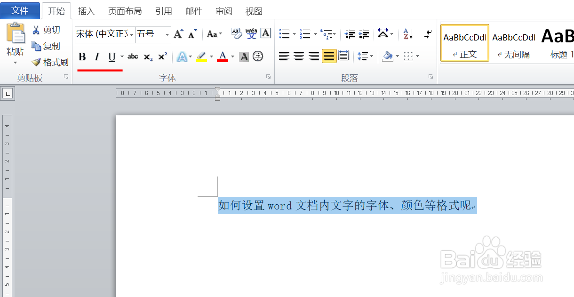Open the Change Case (Aa) menu

tap(214, 34)
